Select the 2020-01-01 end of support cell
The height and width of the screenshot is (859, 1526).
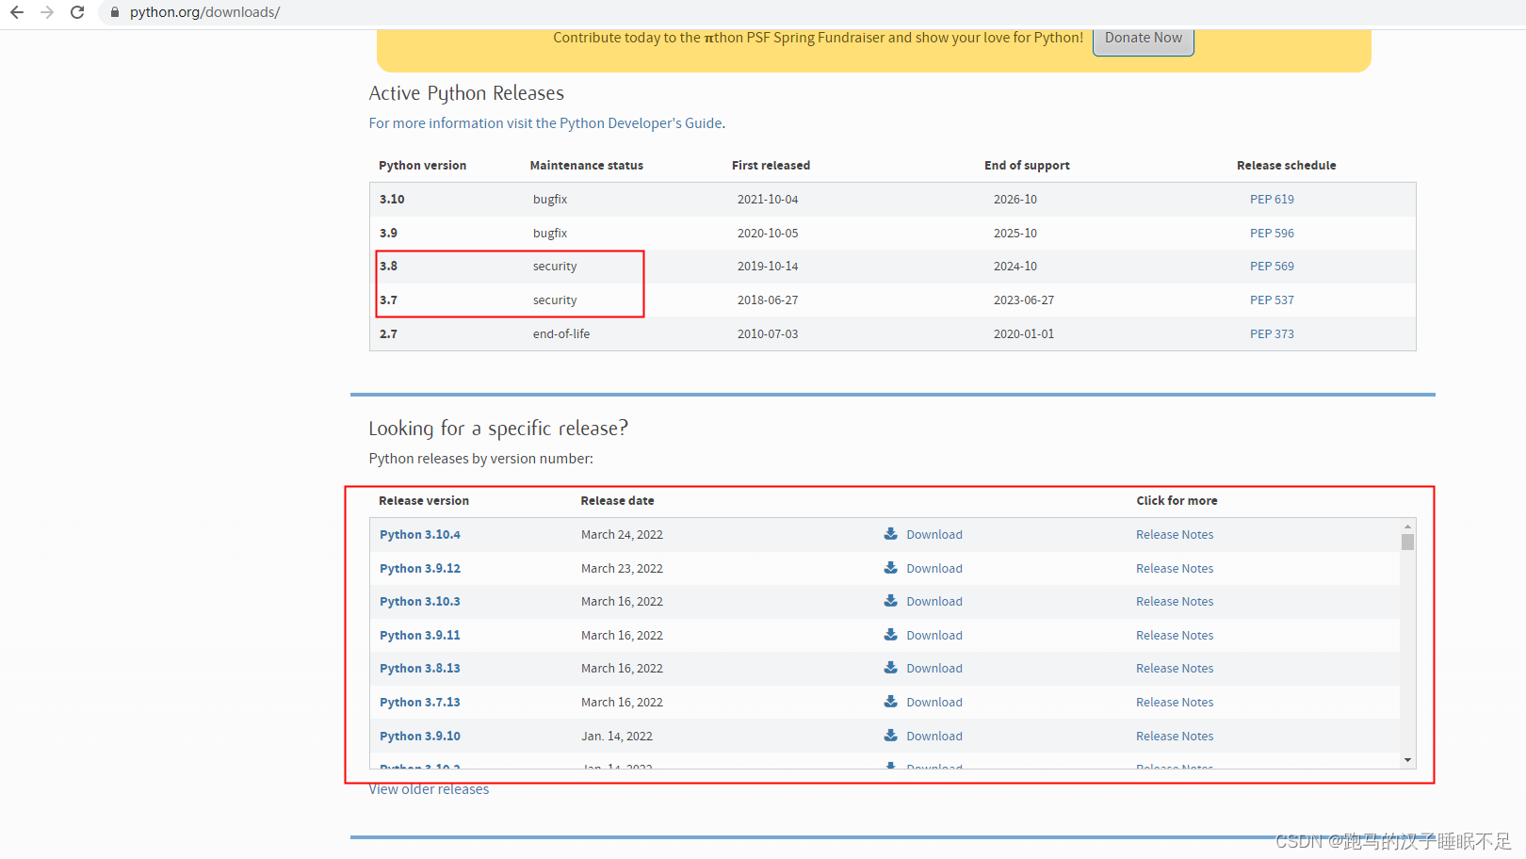[1024, 334]
